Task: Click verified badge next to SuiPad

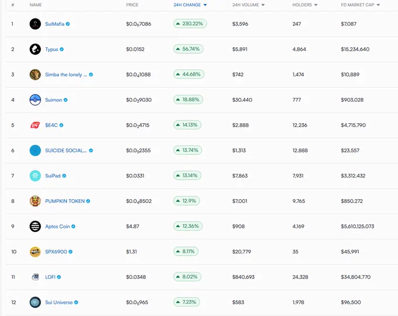Action: [64, 176]
